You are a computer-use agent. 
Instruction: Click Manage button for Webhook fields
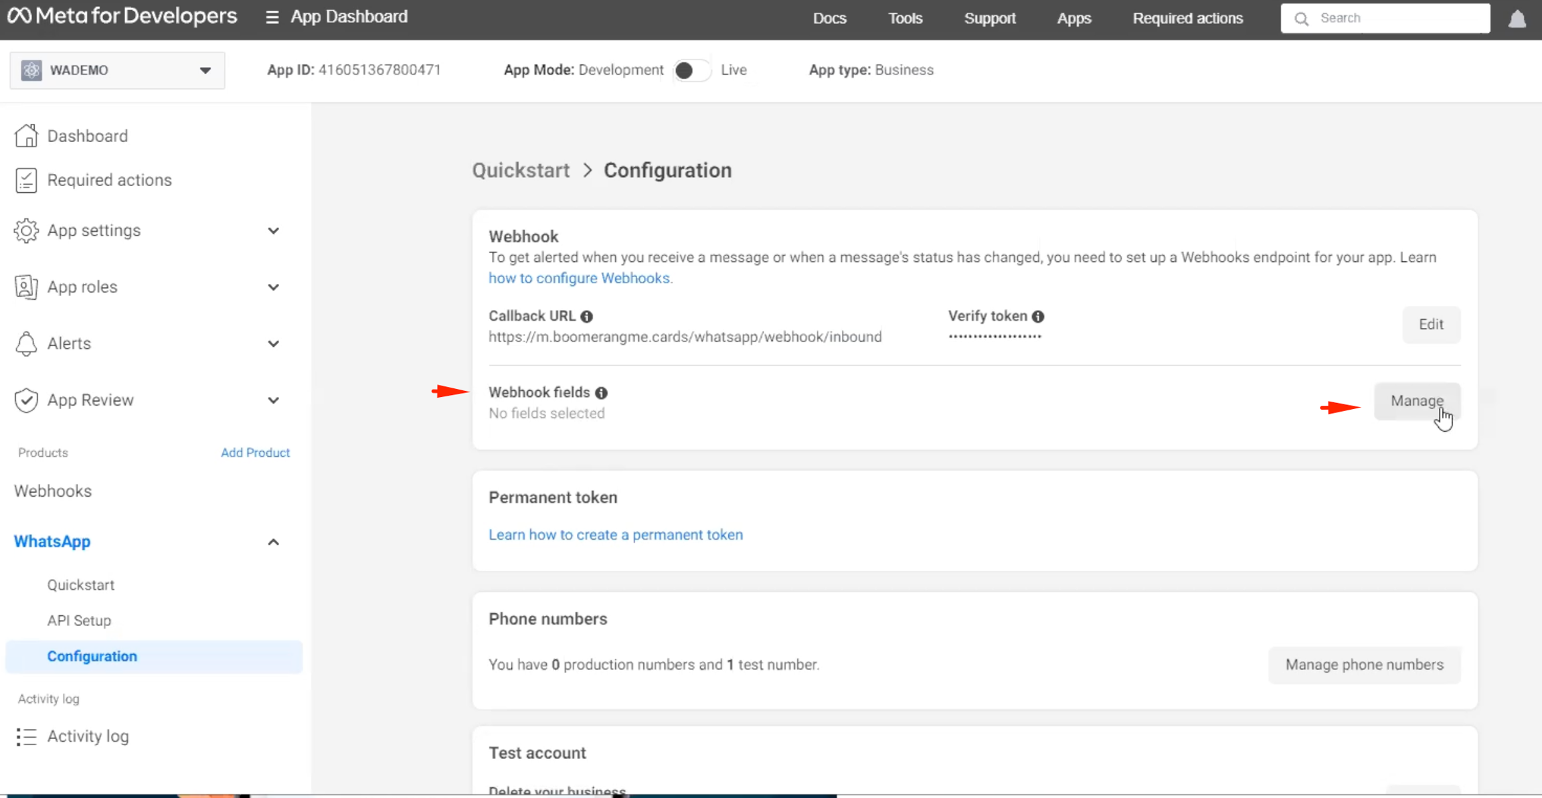pos(1416,401)
